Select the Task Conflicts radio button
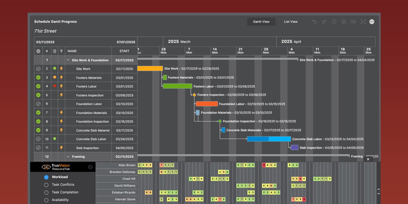The image size is (408, 204). point(46,184)
